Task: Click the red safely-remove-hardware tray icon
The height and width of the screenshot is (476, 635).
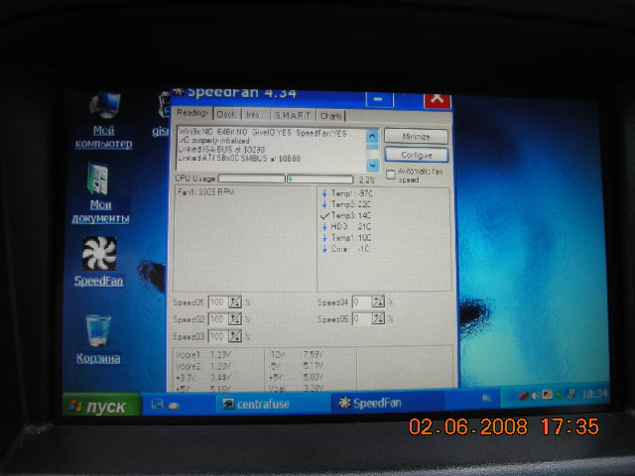Action: (523, 396)
